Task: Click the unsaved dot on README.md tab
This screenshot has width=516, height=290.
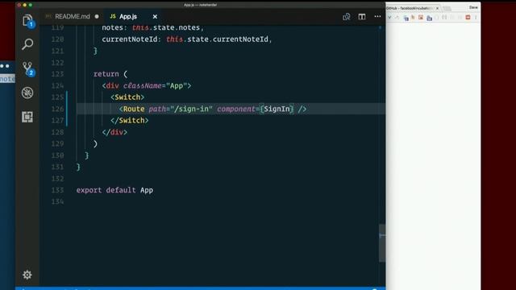Action: pos(97,16)
